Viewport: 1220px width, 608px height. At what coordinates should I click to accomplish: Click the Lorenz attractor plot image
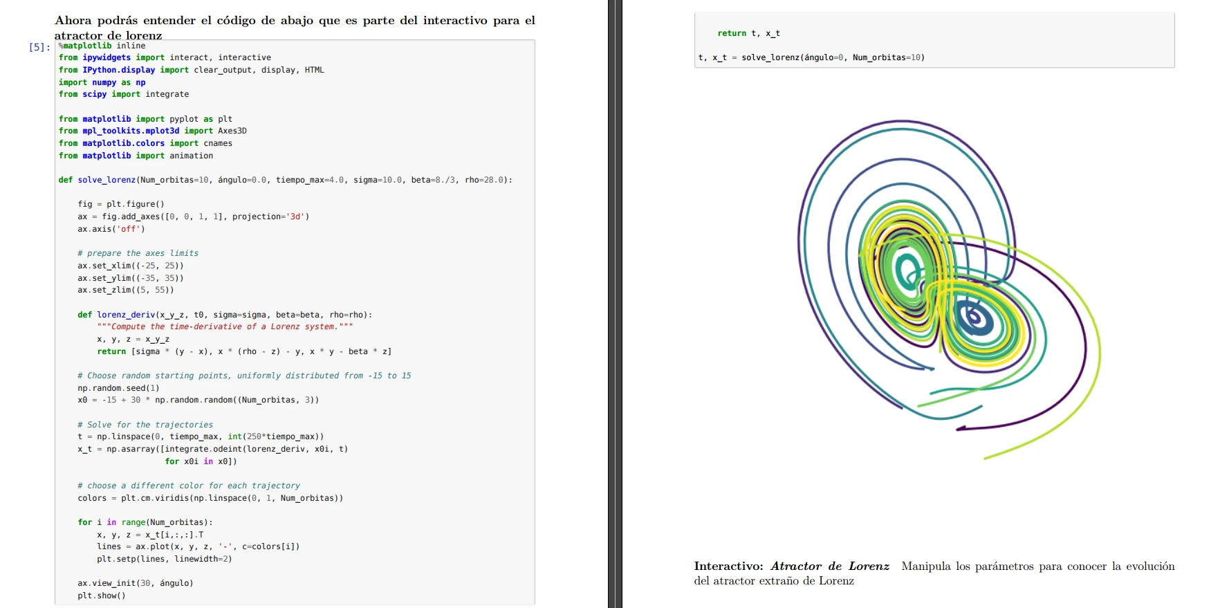(x=948, y=291)
